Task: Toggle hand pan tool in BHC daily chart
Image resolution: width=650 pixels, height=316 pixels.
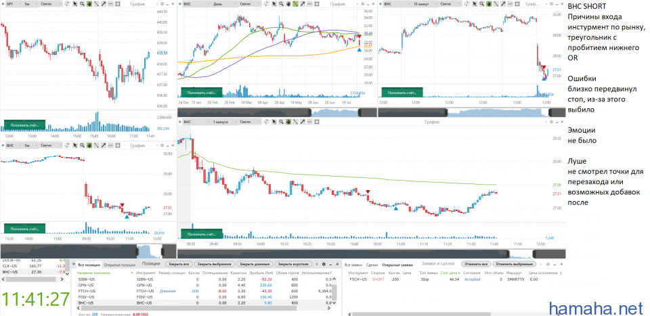Action: click(288, 4)
